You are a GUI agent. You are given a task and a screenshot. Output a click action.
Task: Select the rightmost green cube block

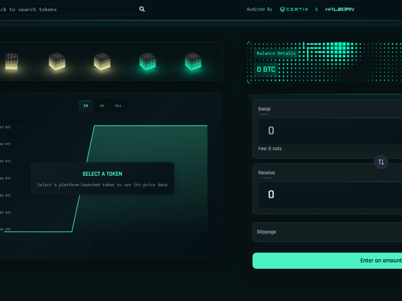(193, 61)
